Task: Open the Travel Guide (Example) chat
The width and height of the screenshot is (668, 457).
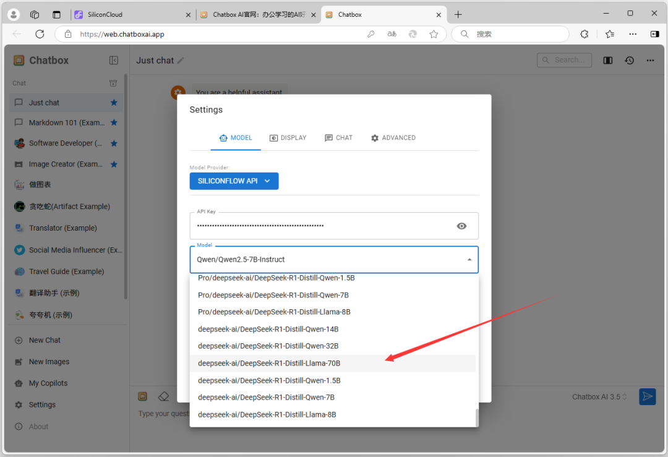Action: pos(66,271)
